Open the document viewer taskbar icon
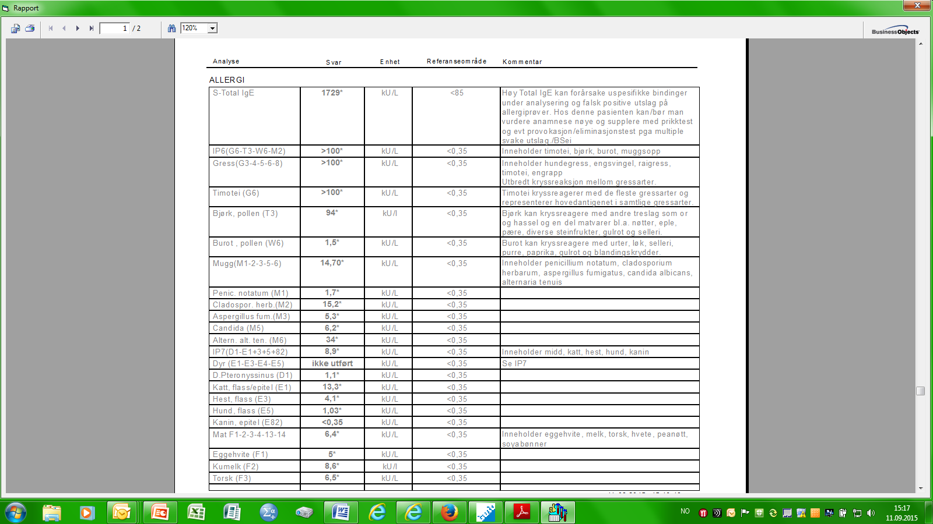This screenshot has height=524, width=933. click(232, 512)
